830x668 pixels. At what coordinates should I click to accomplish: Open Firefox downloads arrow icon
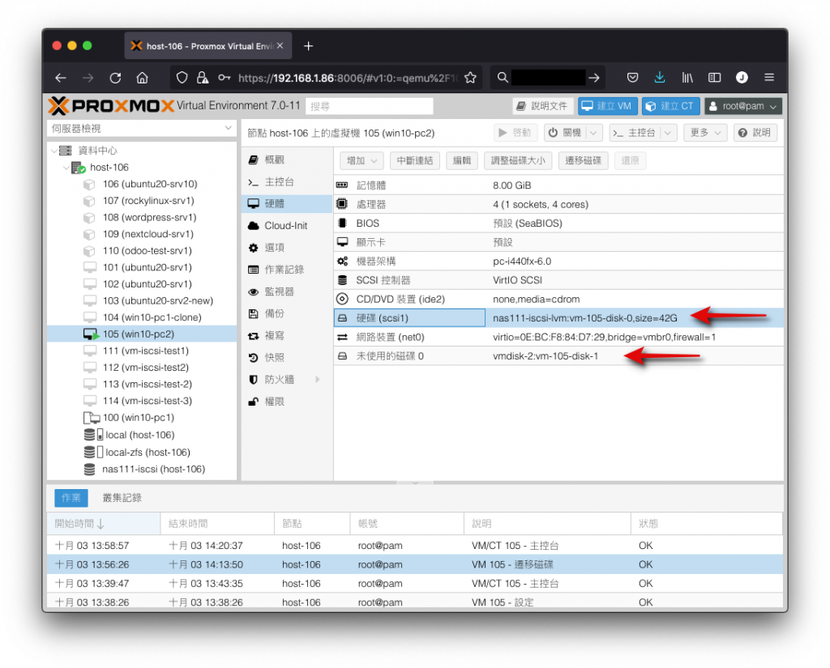(659, 78)
